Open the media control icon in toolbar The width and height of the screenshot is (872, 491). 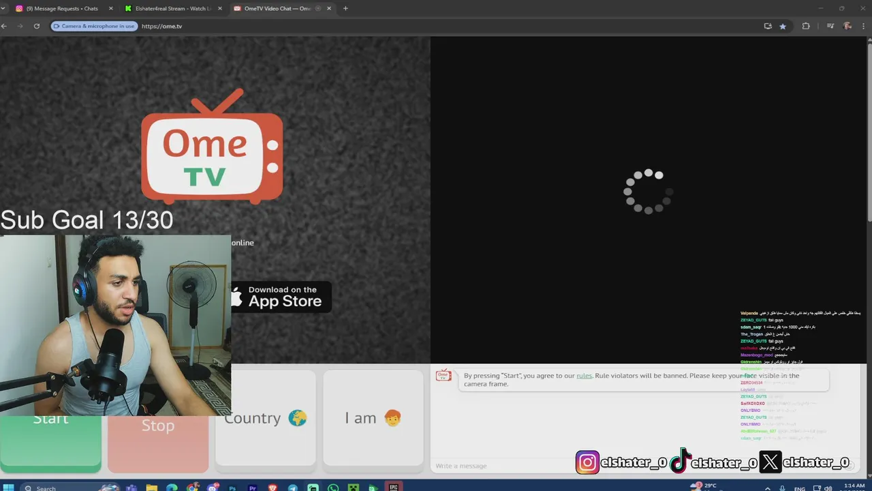click(x=830, y=26)
